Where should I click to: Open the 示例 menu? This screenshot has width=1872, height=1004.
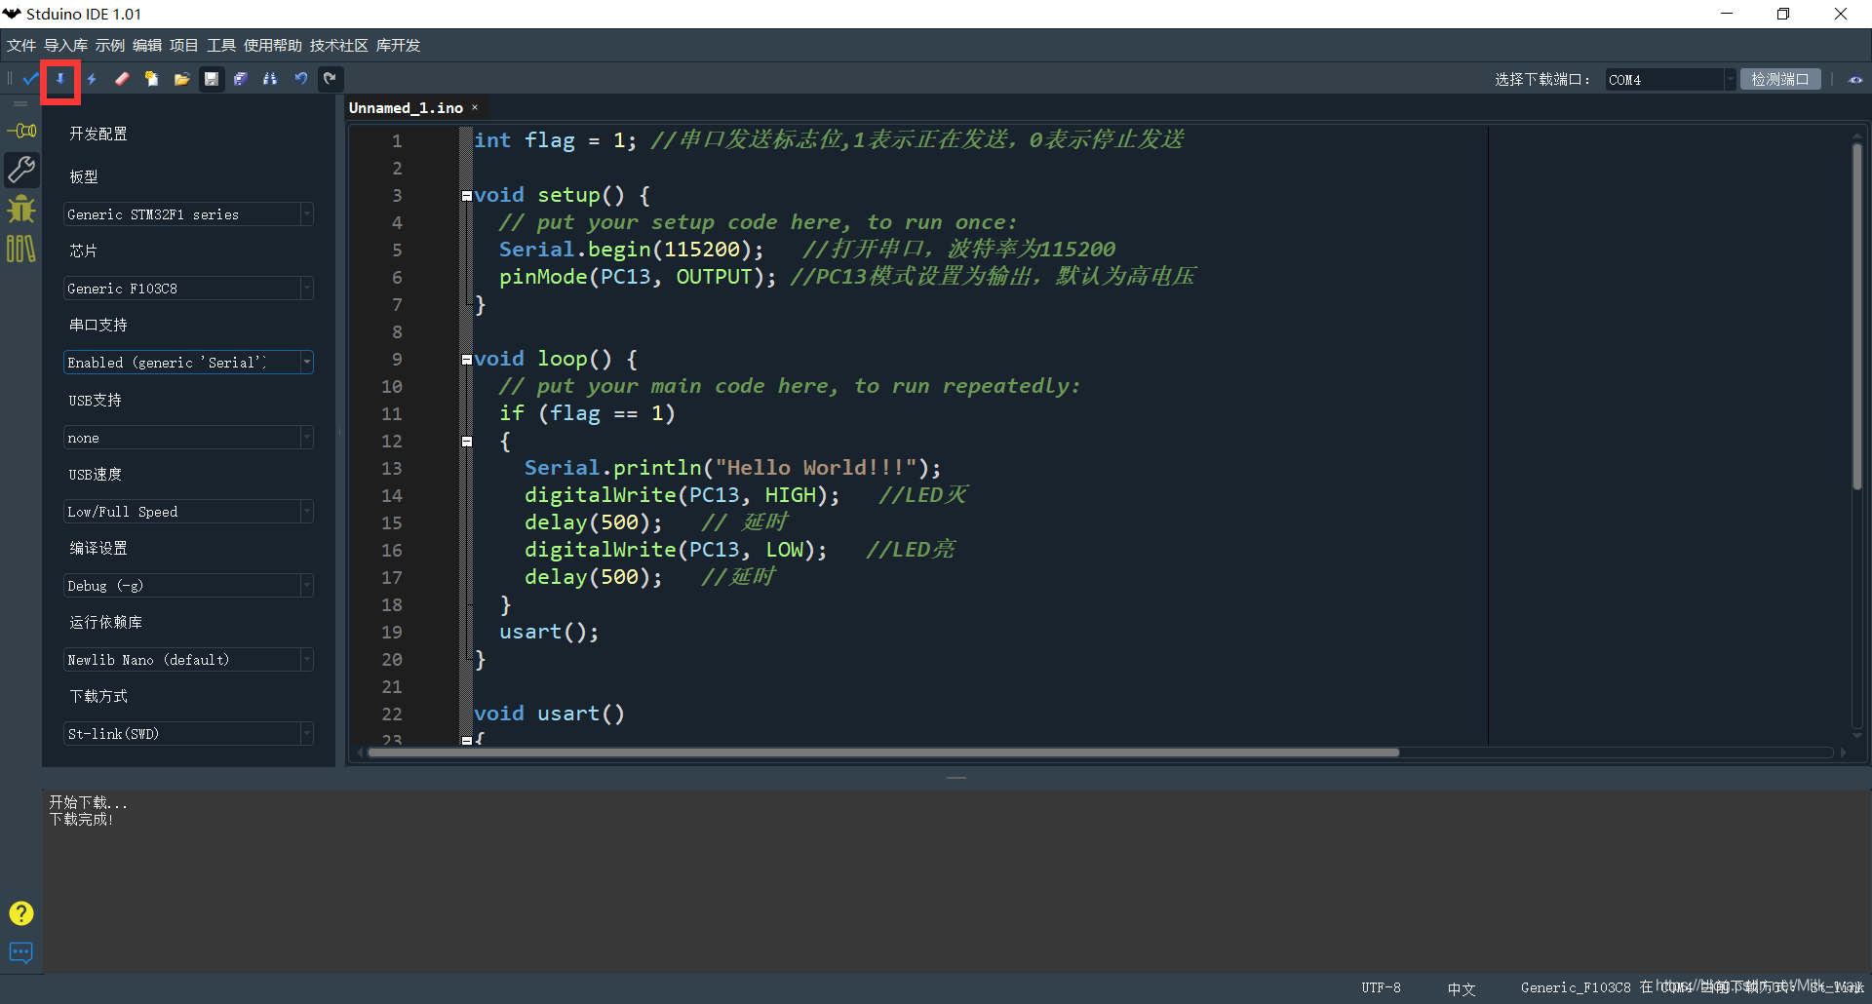coord(110,46)
